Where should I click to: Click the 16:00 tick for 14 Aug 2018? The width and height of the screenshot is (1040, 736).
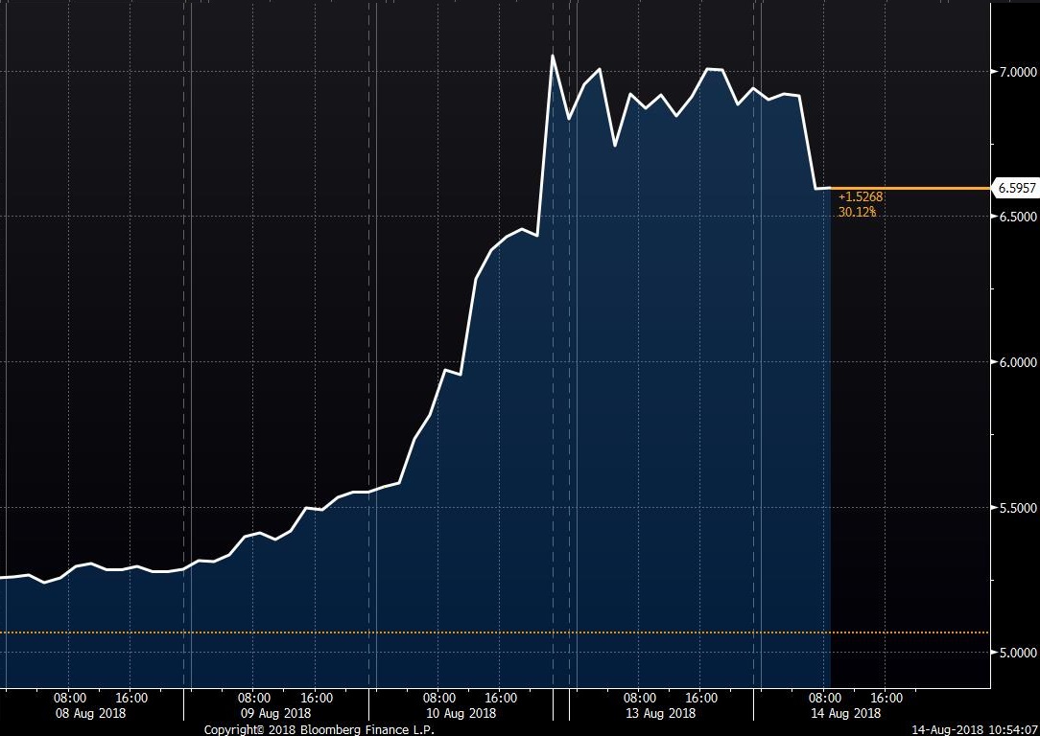pos(886,699)
